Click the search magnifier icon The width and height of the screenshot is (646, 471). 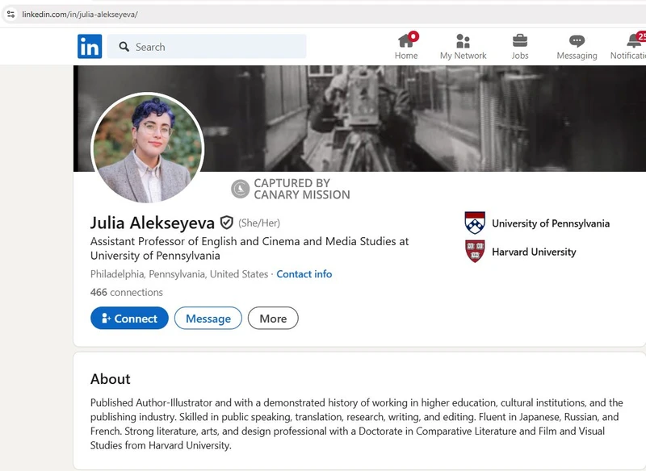pyautogui.click(x=124, y=47)
